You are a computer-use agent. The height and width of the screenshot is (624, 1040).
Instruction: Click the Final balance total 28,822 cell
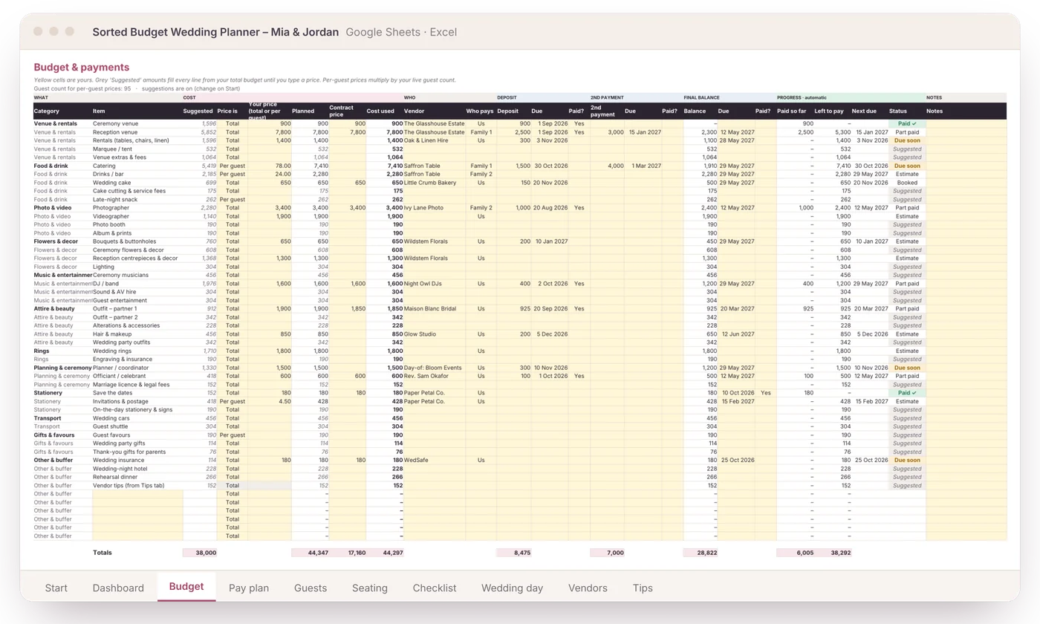point(701,553)
